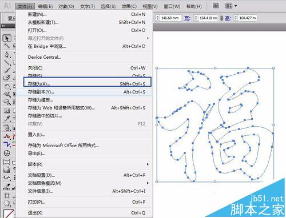Toggle the constrain width and height link
The width and height of the screenshot is (286, 218).
tap(221, 18)
